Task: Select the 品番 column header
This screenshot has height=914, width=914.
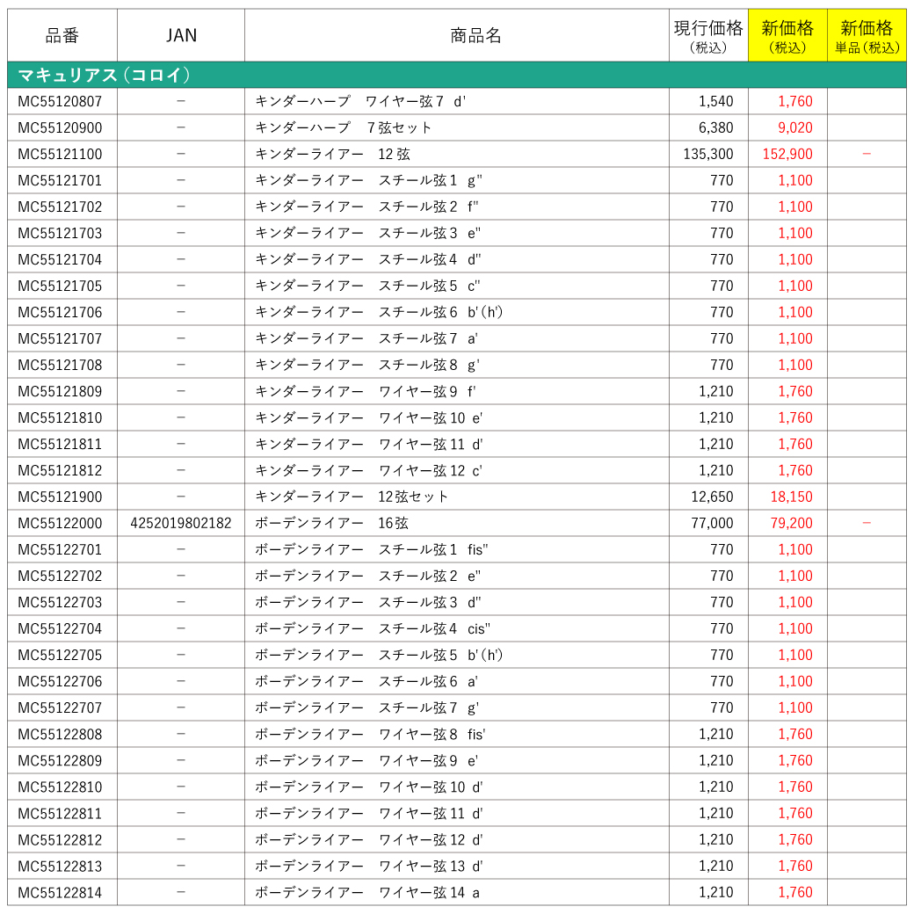Action: [62, 35]
